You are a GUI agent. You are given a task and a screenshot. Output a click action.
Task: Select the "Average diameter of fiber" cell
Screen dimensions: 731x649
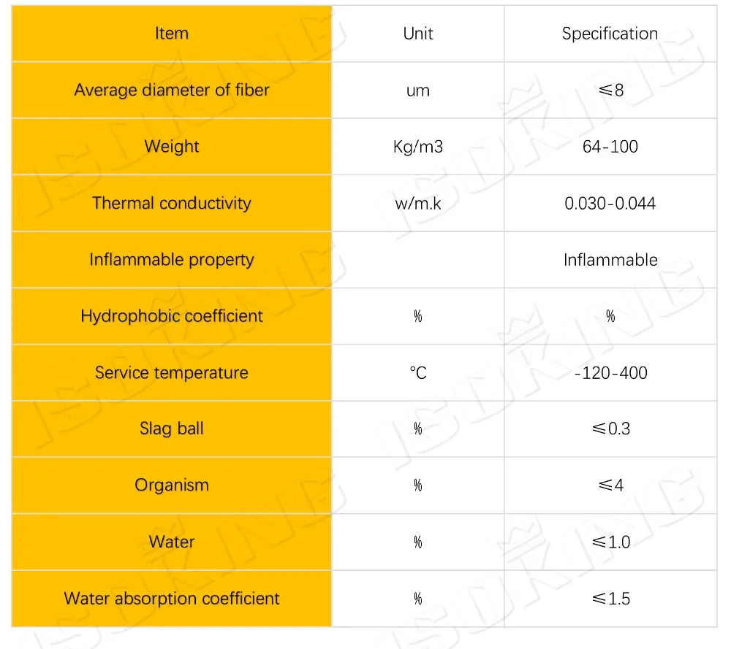(172, 91)
